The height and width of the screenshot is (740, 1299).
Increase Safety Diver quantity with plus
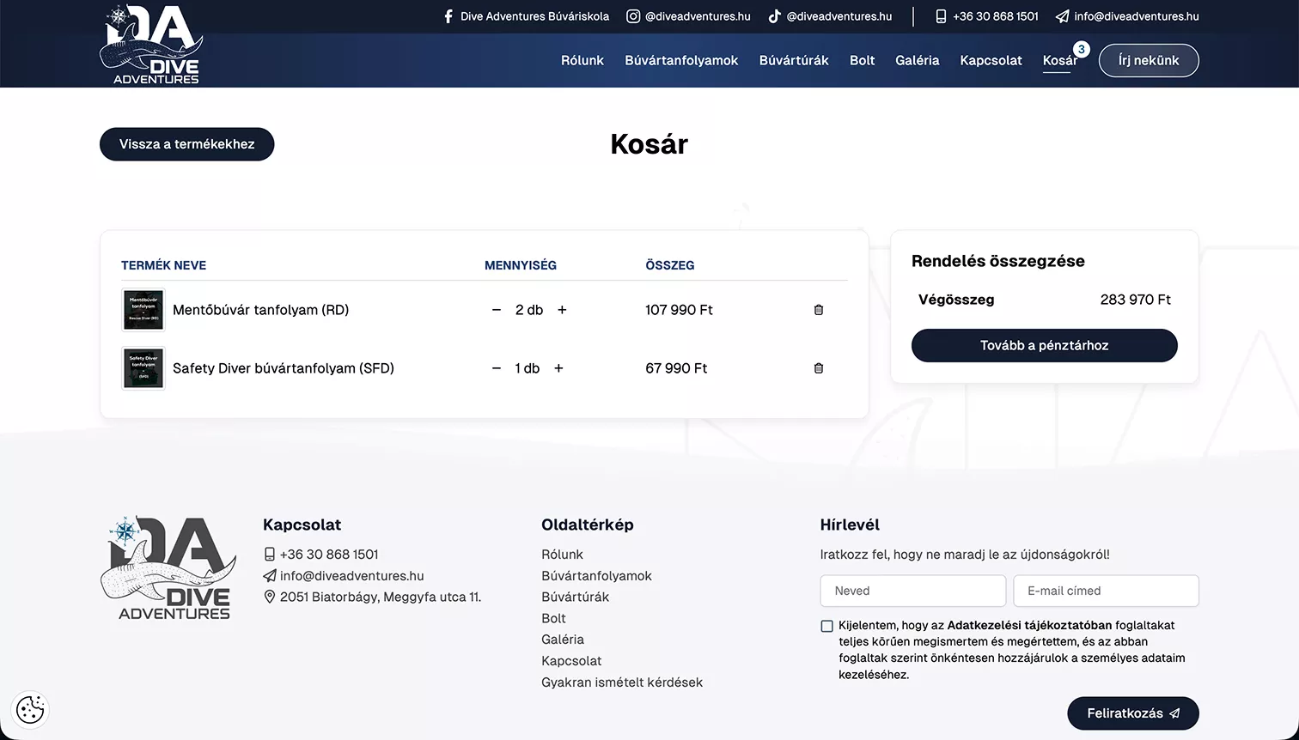(x=558, y=368)
